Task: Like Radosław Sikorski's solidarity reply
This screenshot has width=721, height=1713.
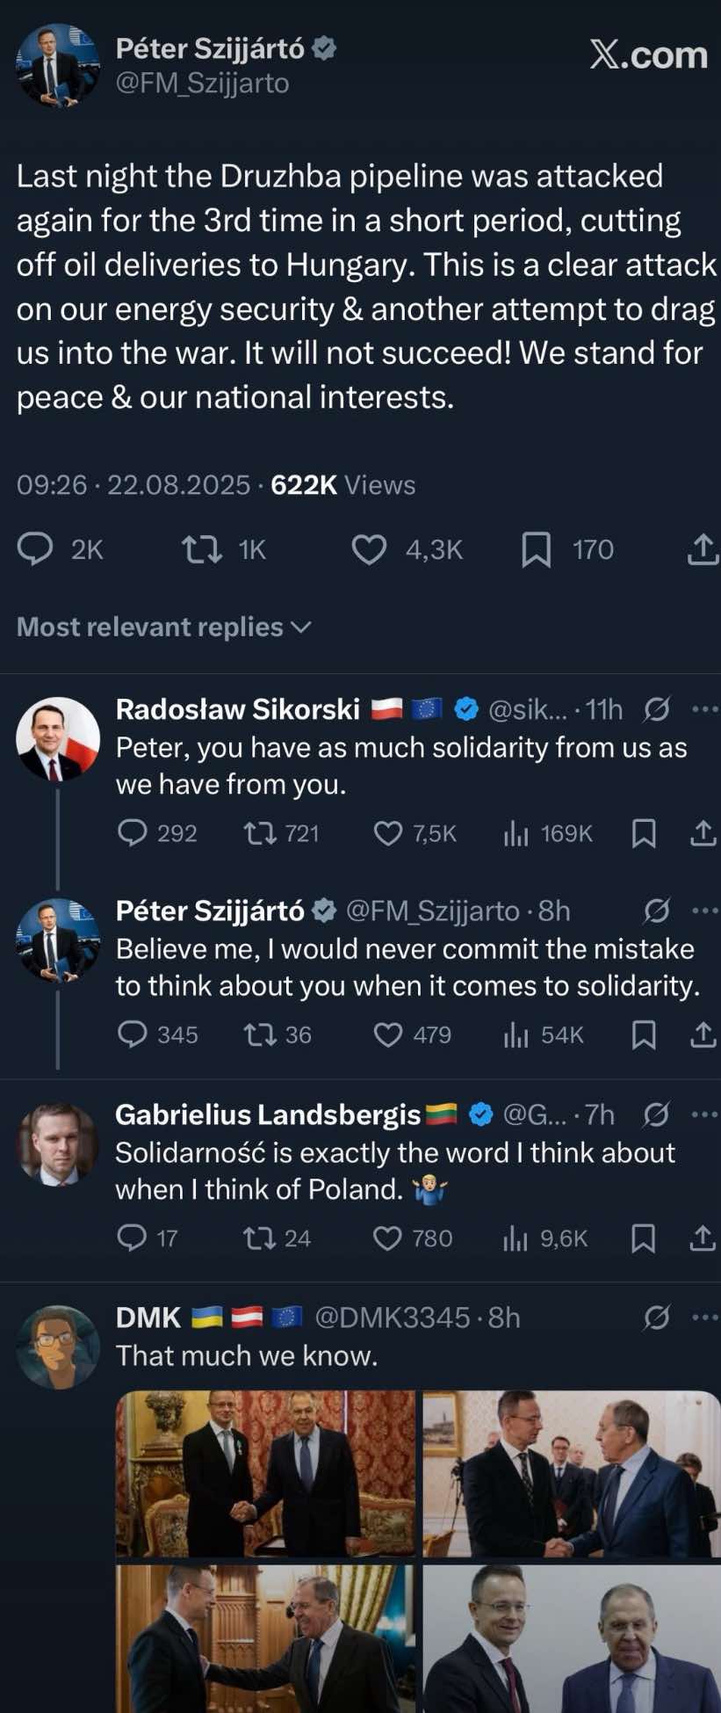Action: tap(388, 833)
